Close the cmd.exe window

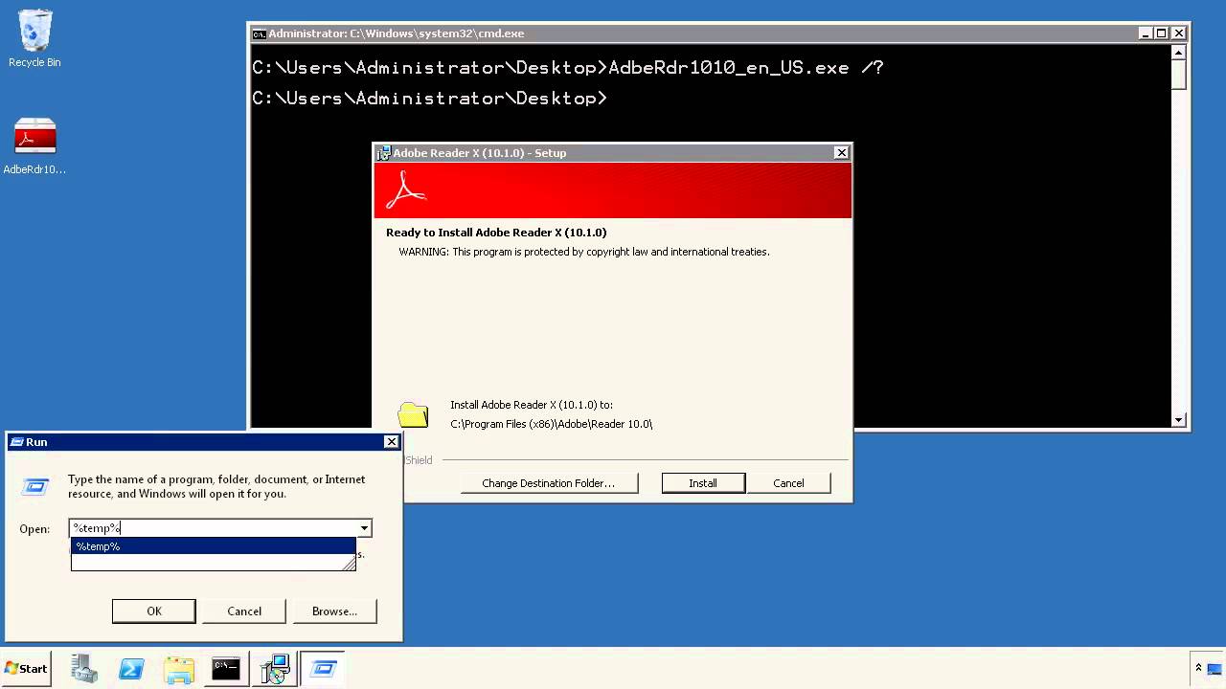(x=1179, y=33)
